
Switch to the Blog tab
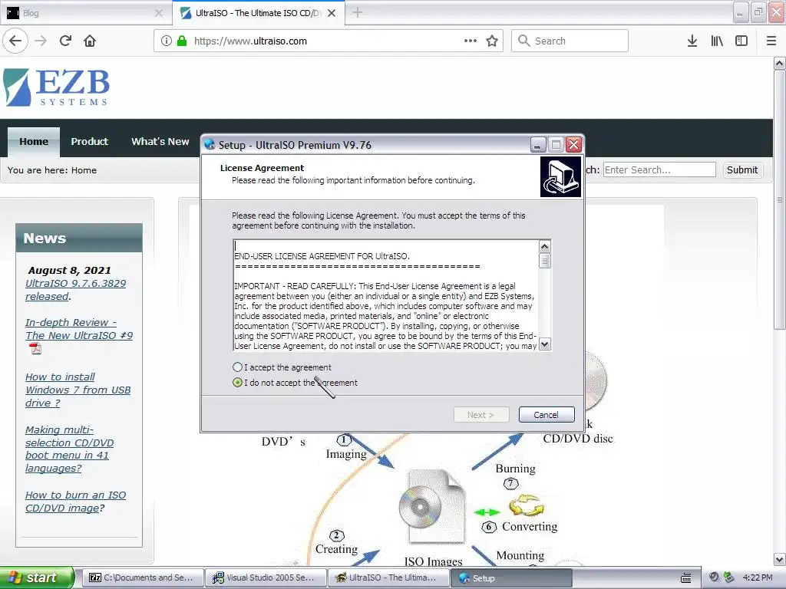click(x=85, y=13)
